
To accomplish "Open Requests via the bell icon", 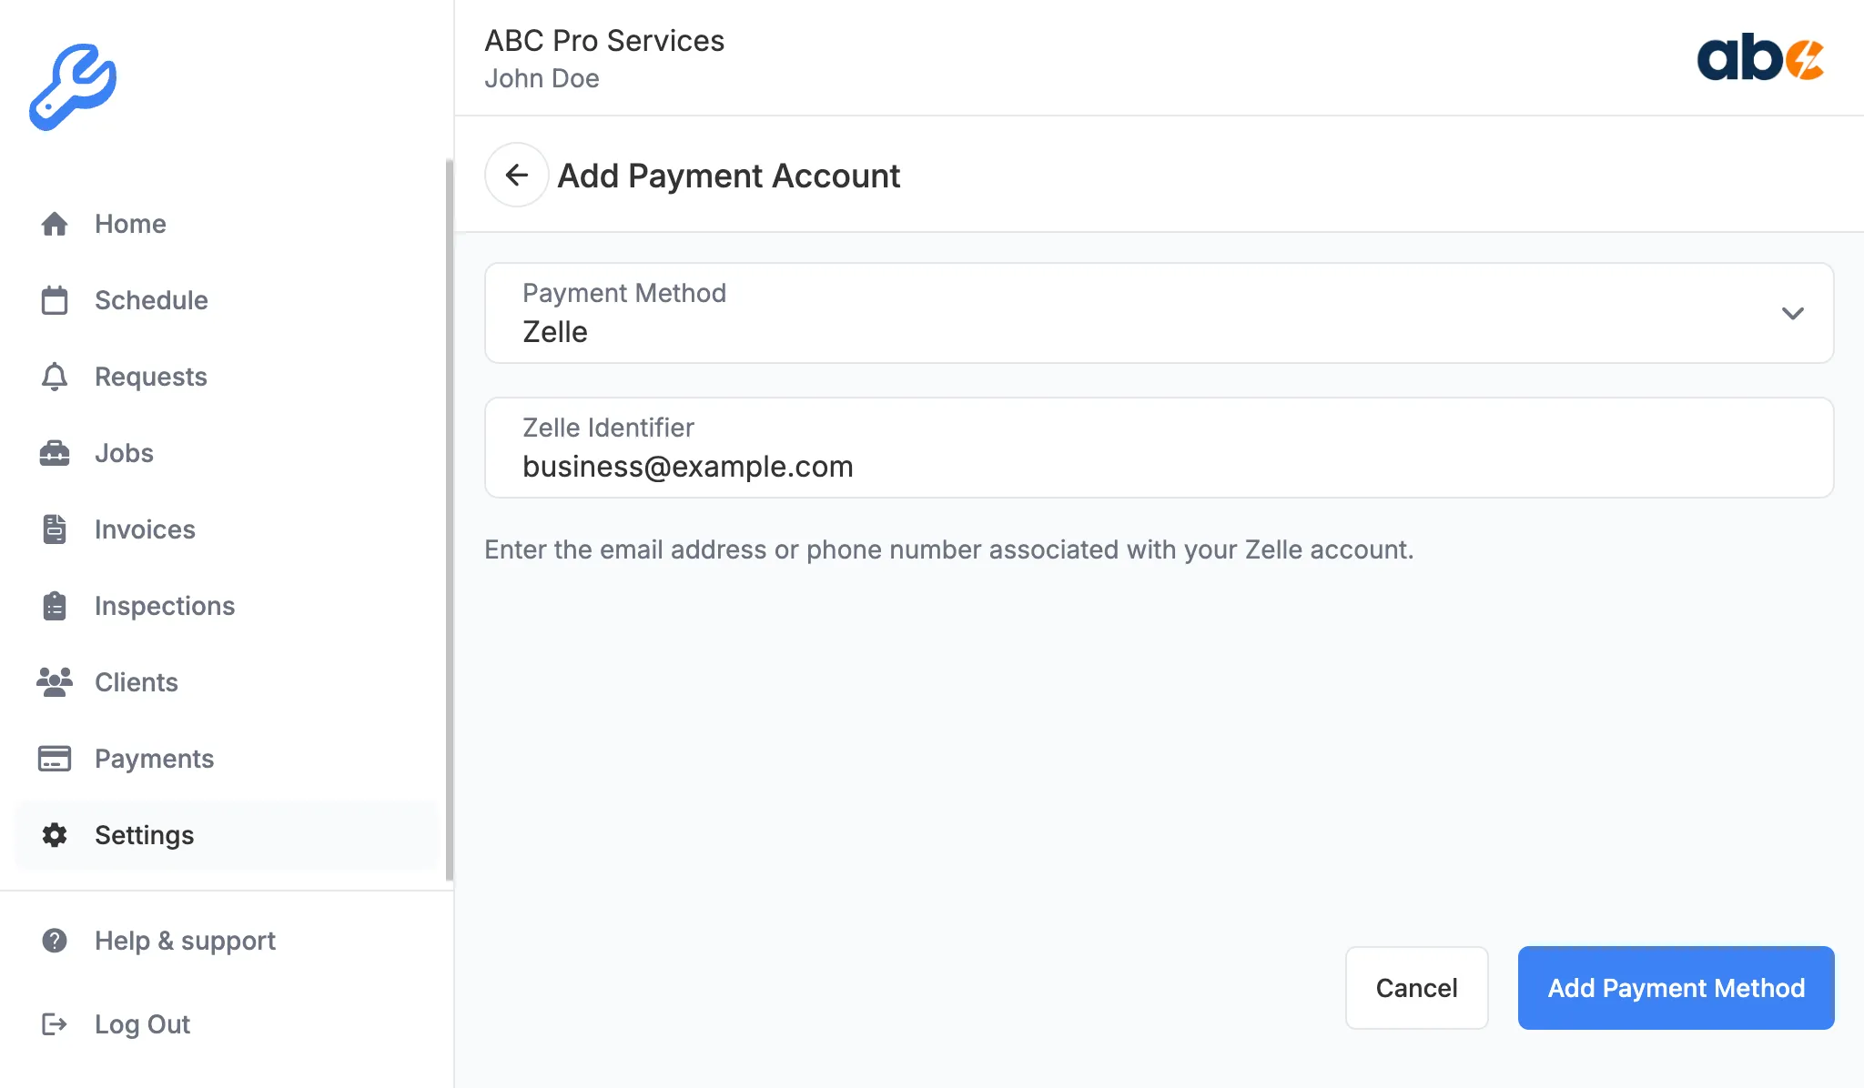I will coord(56,377).
